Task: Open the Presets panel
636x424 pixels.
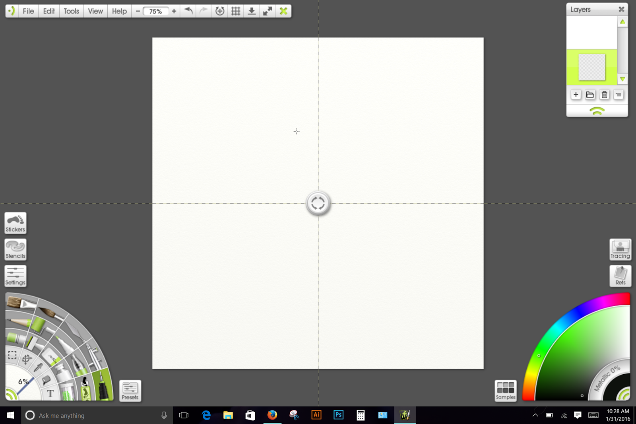Action: pos(130,391)
